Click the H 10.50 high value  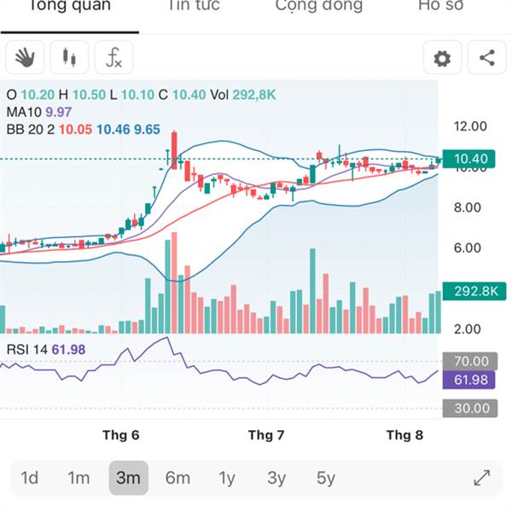(x=82, y=95)
